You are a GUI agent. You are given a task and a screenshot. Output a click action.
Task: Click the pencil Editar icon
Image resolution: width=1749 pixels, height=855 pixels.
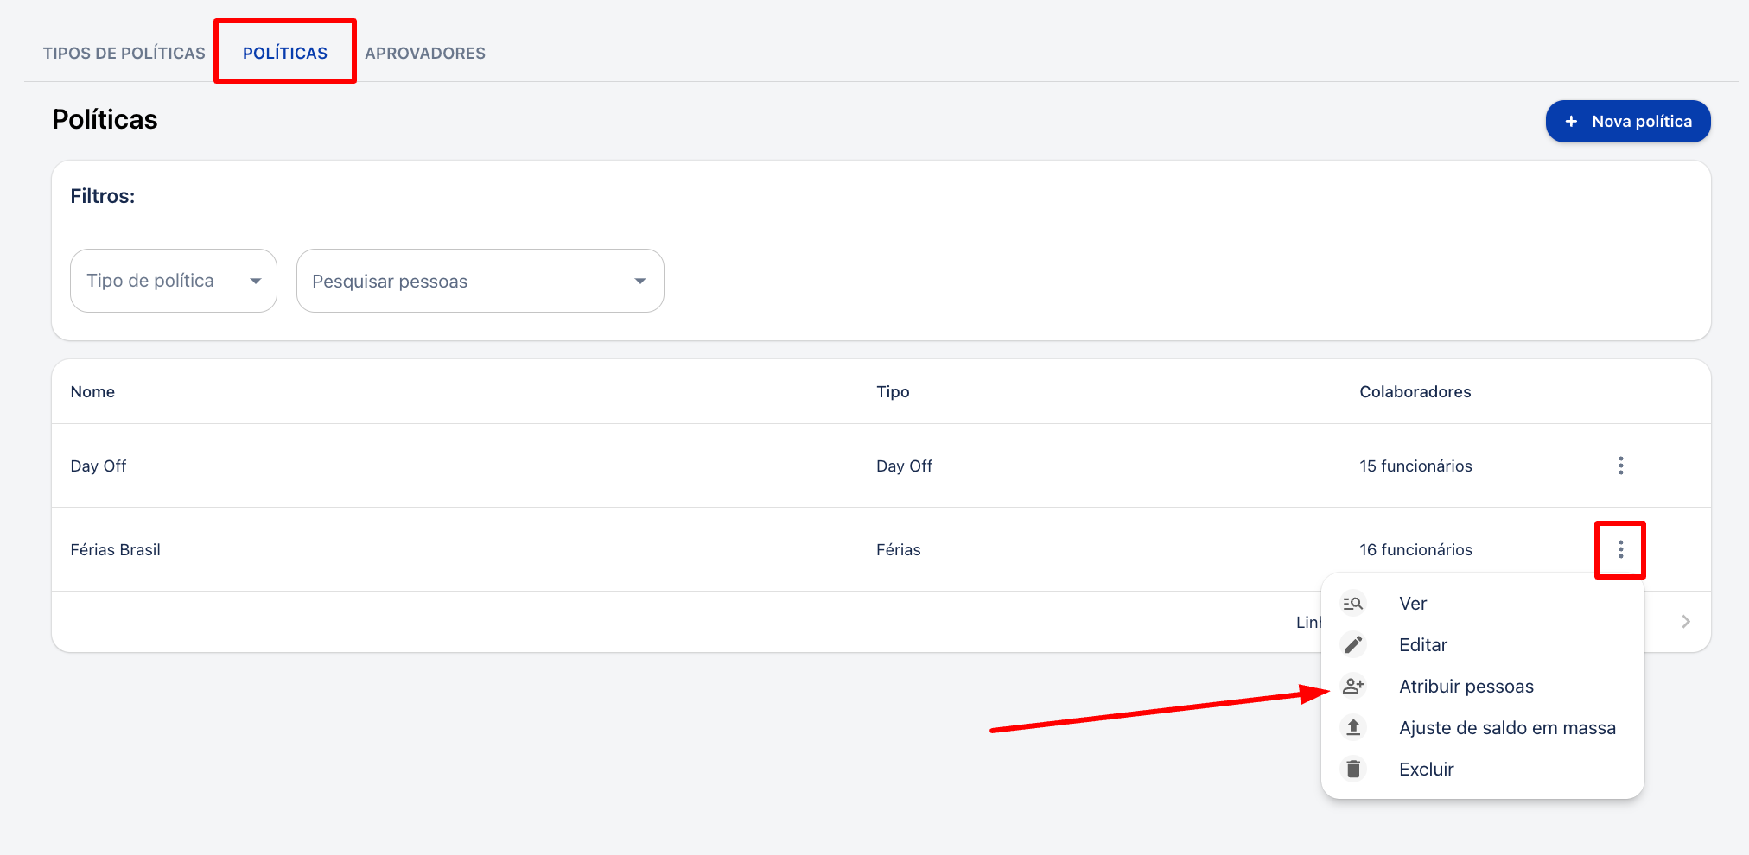[x=1353, y=645]
